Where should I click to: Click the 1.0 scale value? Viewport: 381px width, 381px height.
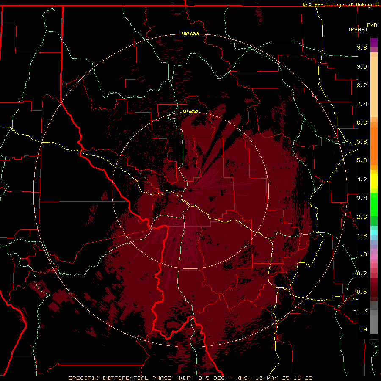[x=362, y=254]
